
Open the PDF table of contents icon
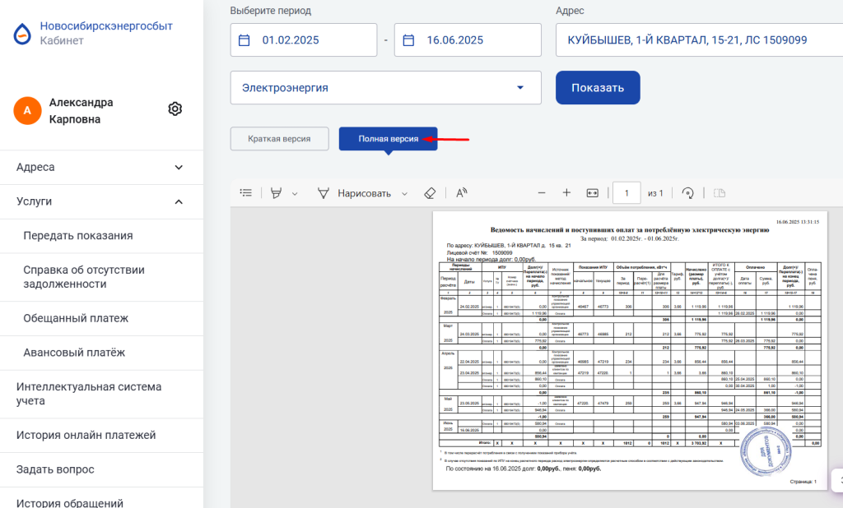(x=245, y=193)
